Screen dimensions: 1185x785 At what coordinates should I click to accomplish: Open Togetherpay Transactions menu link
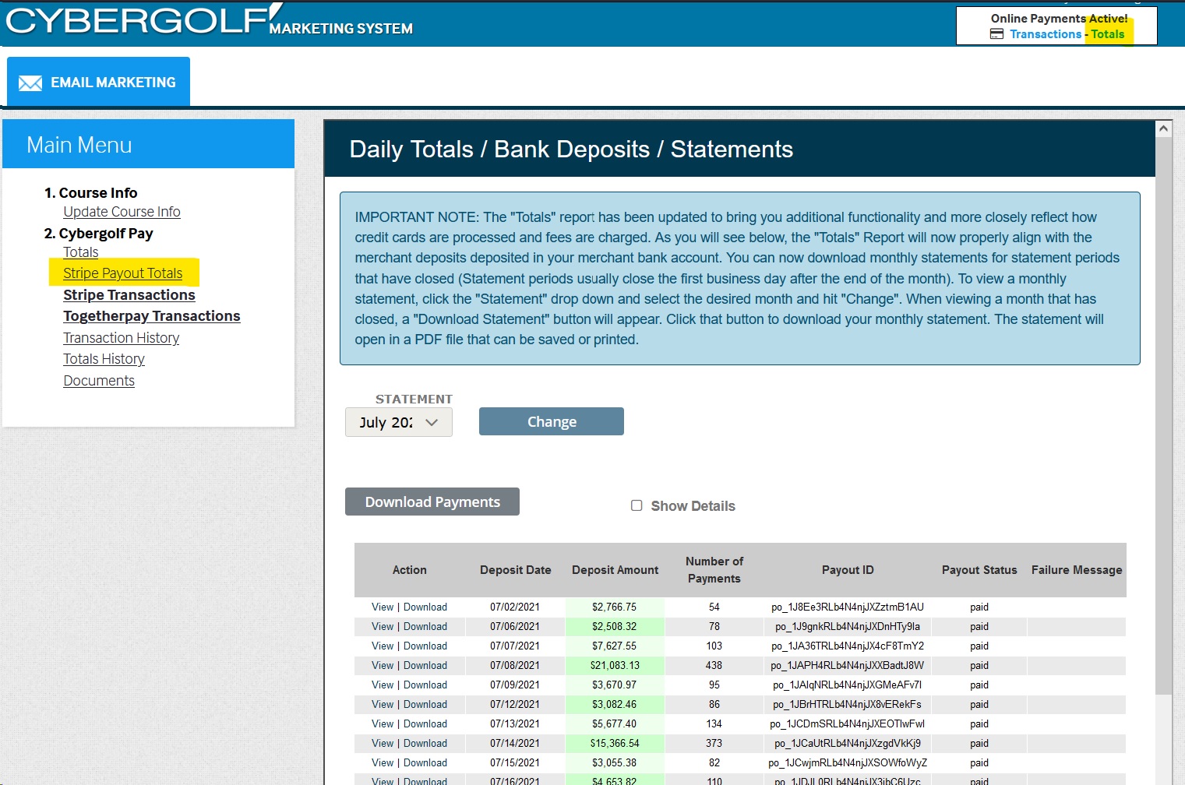(152, 316)
